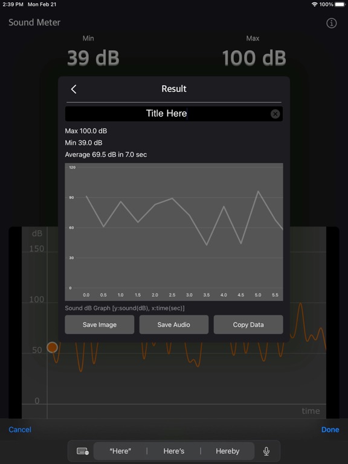Click the Min 39.0 dB result line
348x464 pixels.
click(x=84, y=143)
